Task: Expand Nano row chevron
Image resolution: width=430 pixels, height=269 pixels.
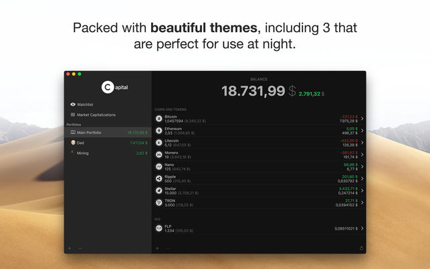Action: click(362, 167)
